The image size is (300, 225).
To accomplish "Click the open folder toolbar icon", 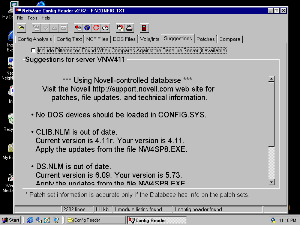I will point(21,28).
